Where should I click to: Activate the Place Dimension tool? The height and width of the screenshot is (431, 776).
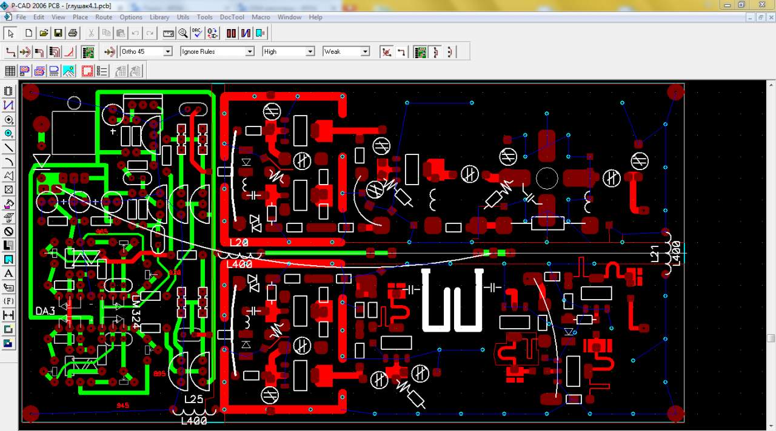(x=8, y=315)
